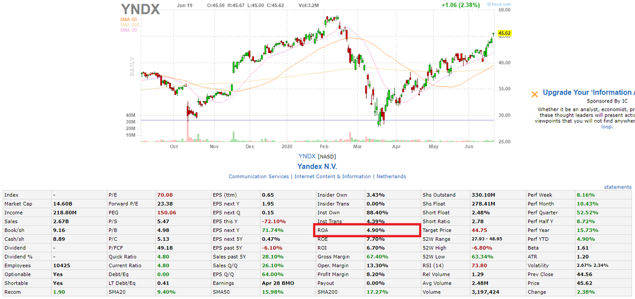Open the YNDX ticker link below chart

point(306,156)
